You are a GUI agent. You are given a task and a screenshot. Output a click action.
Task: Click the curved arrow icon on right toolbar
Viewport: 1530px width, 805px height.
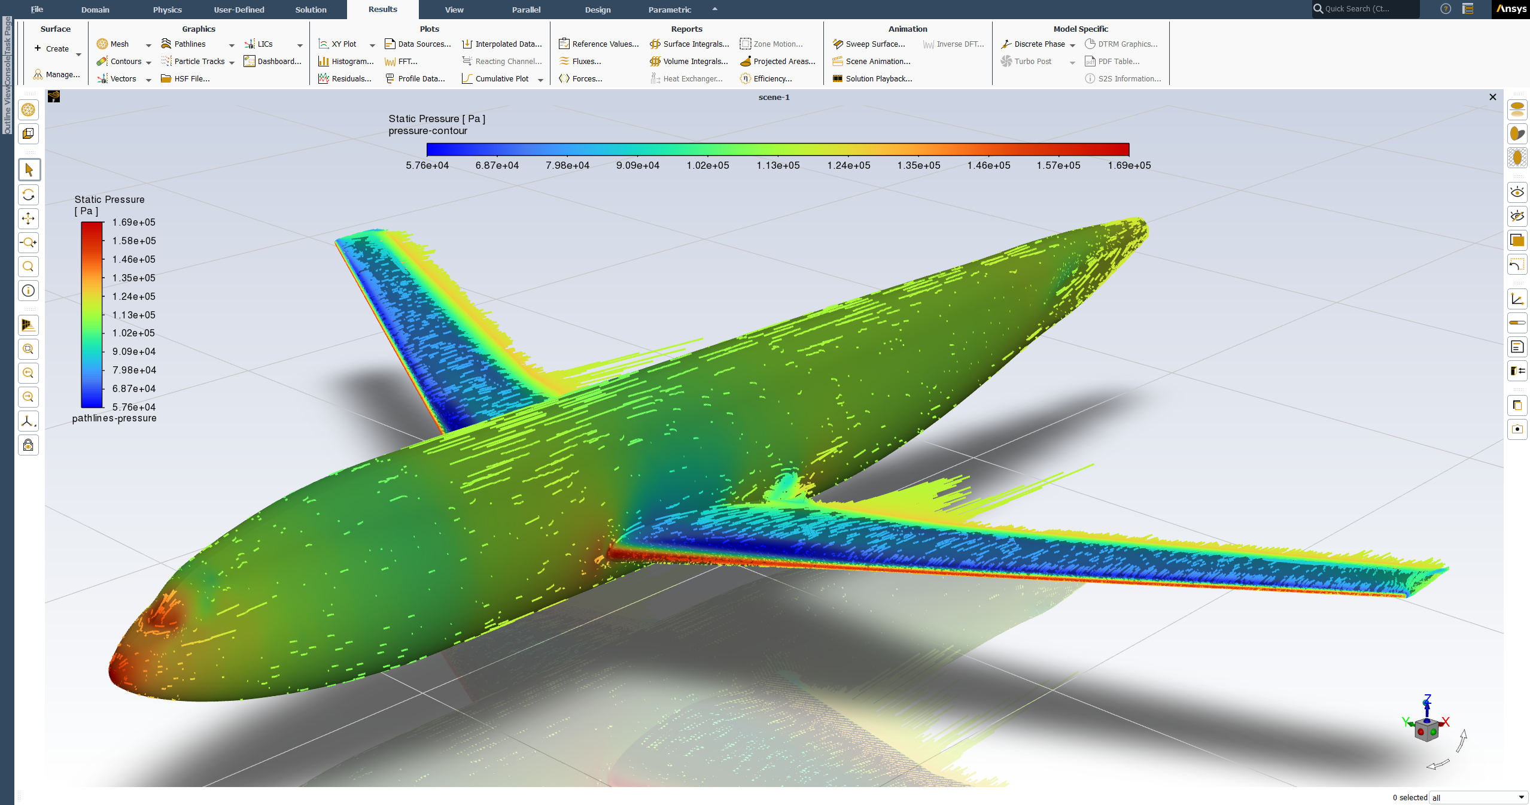(1517, 265)
